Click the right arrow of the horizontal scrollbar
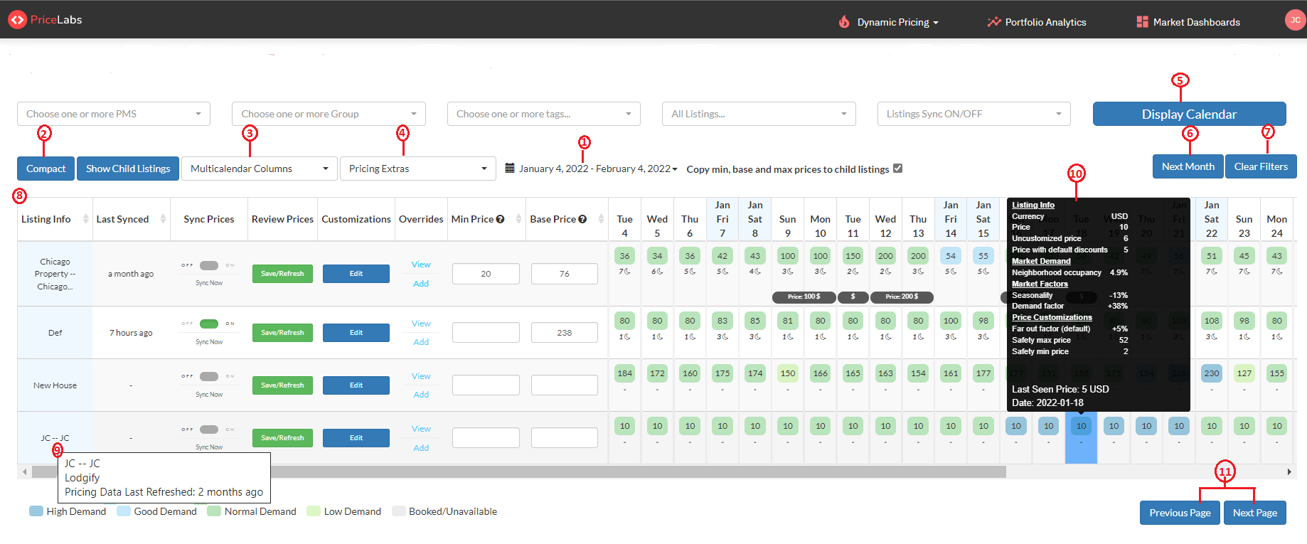The height and width of the screenshot is (544, 1307). tap(1289, 471)
